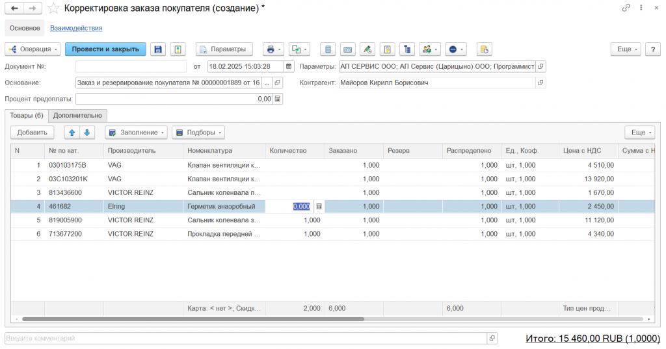666x349 pixels.
Task: Click the help question mark button
Action: (x=652, y=49)
